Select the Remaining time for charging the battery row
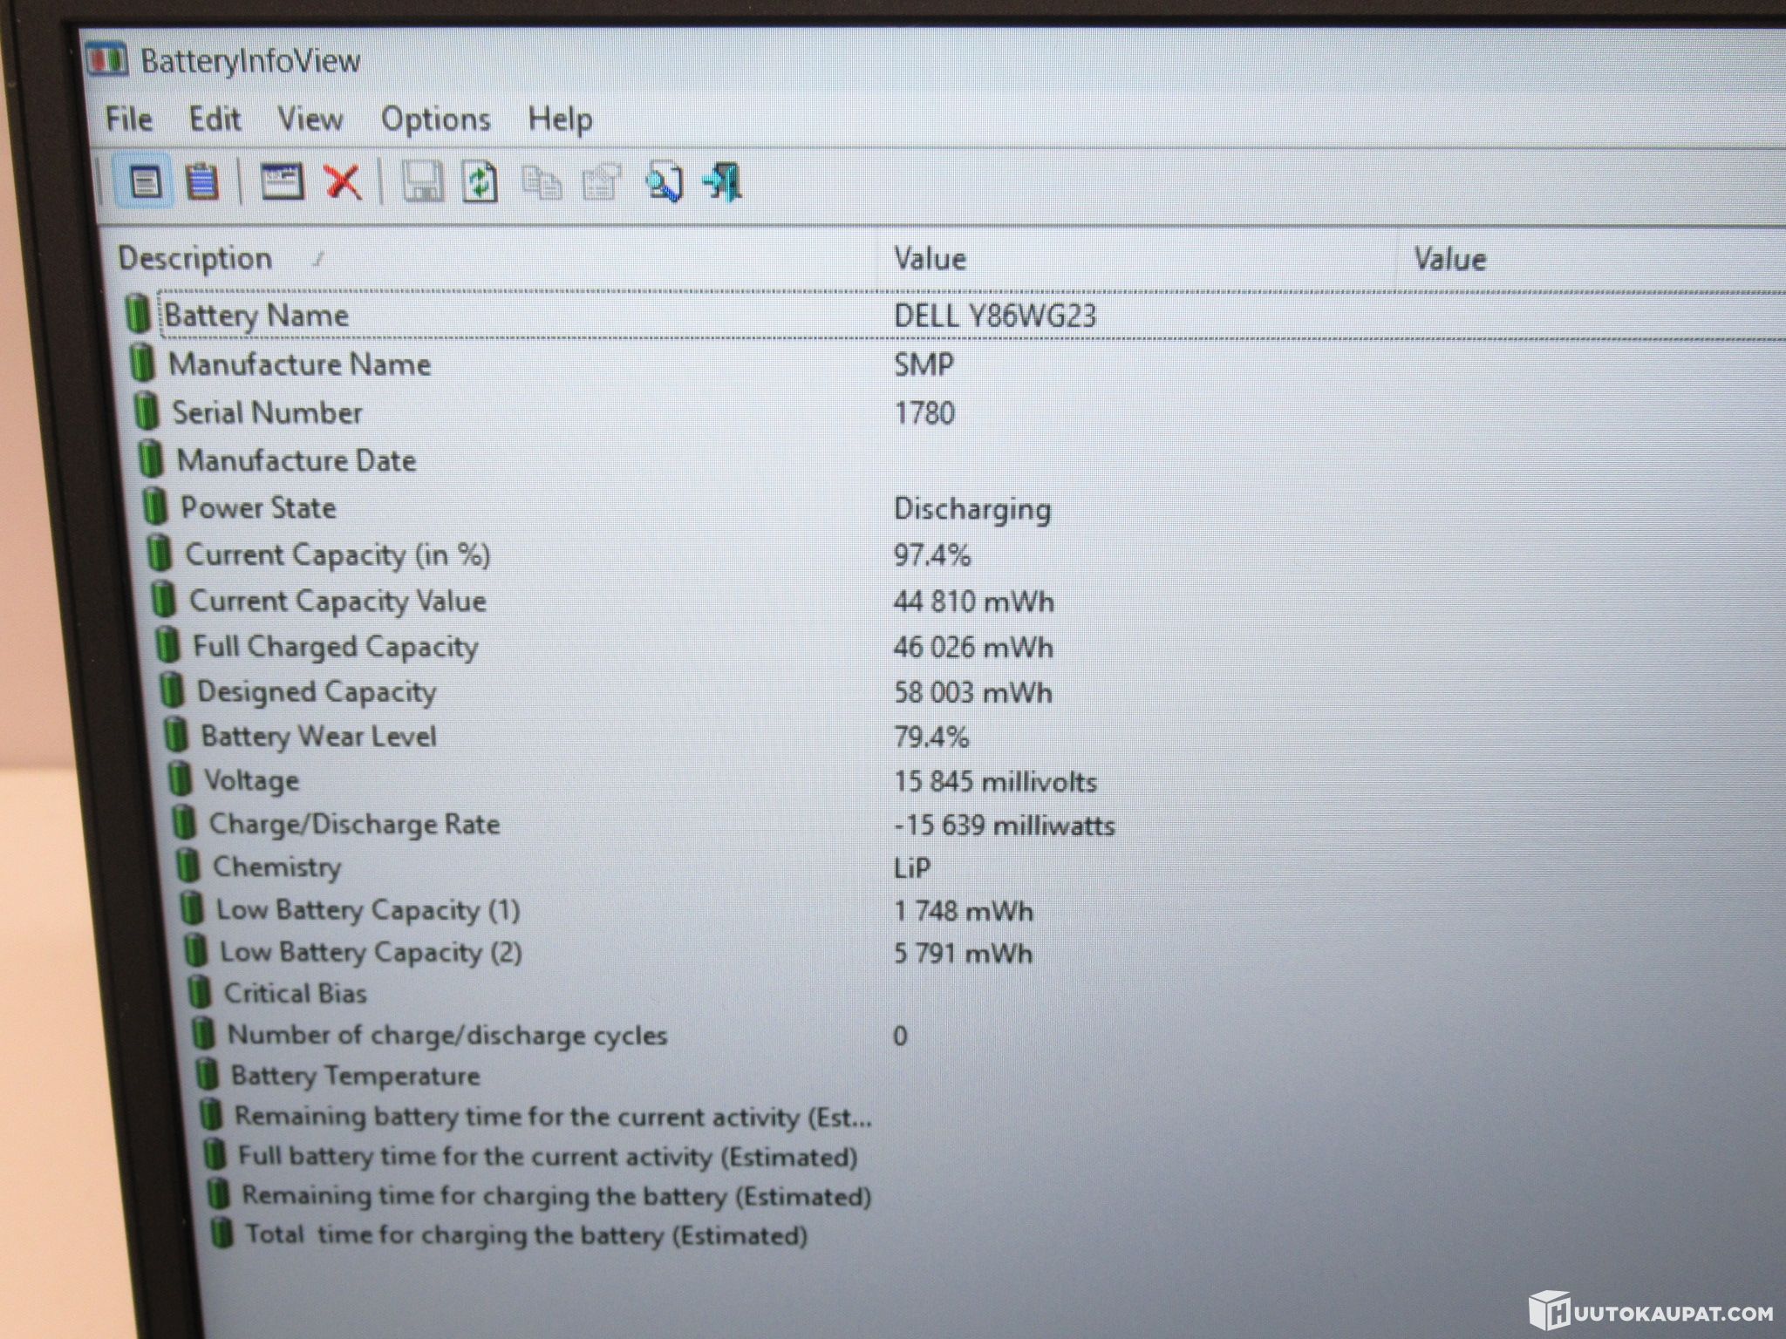 pos(557,1196)
